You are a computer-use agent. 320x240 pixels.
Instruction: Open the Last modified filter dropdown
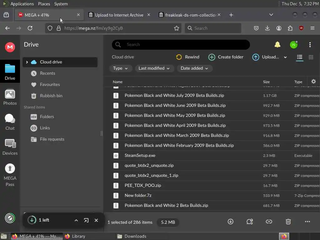tap(154, 68)
